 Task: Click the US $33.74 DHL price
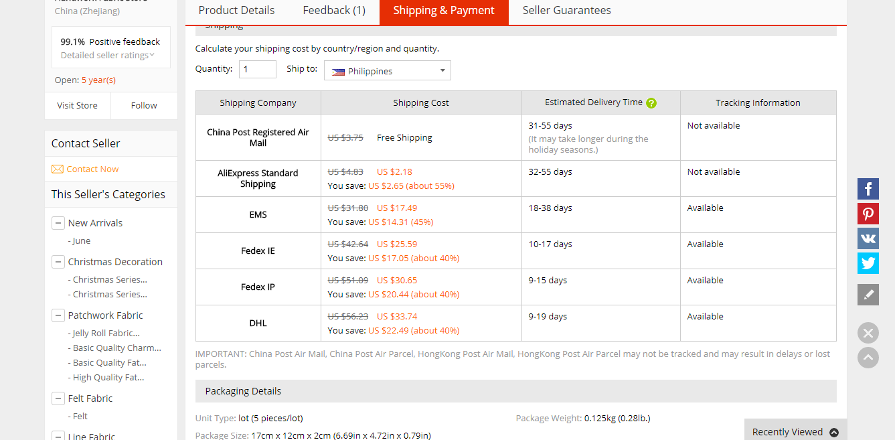(397, 317)
